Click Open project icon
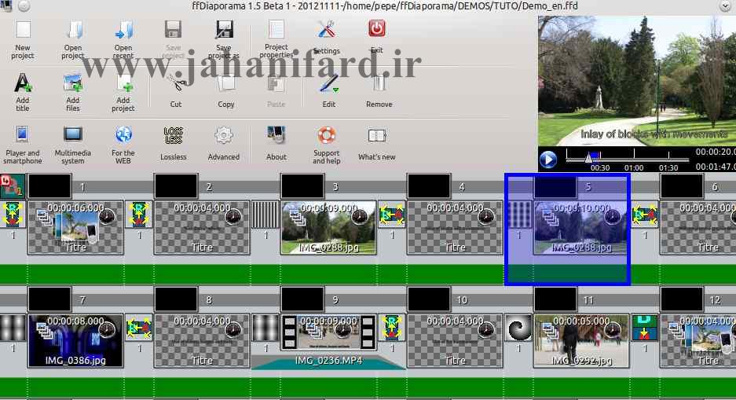This screenshot has height=400, width=736. (73, 30)
